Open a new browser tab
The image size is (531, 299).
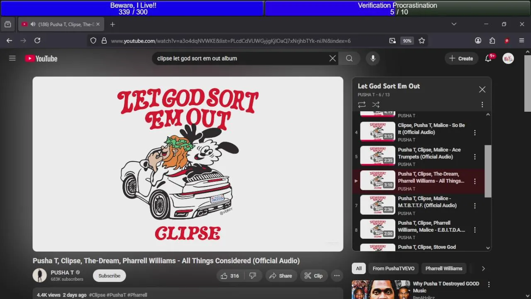click(x=112, y=25)
